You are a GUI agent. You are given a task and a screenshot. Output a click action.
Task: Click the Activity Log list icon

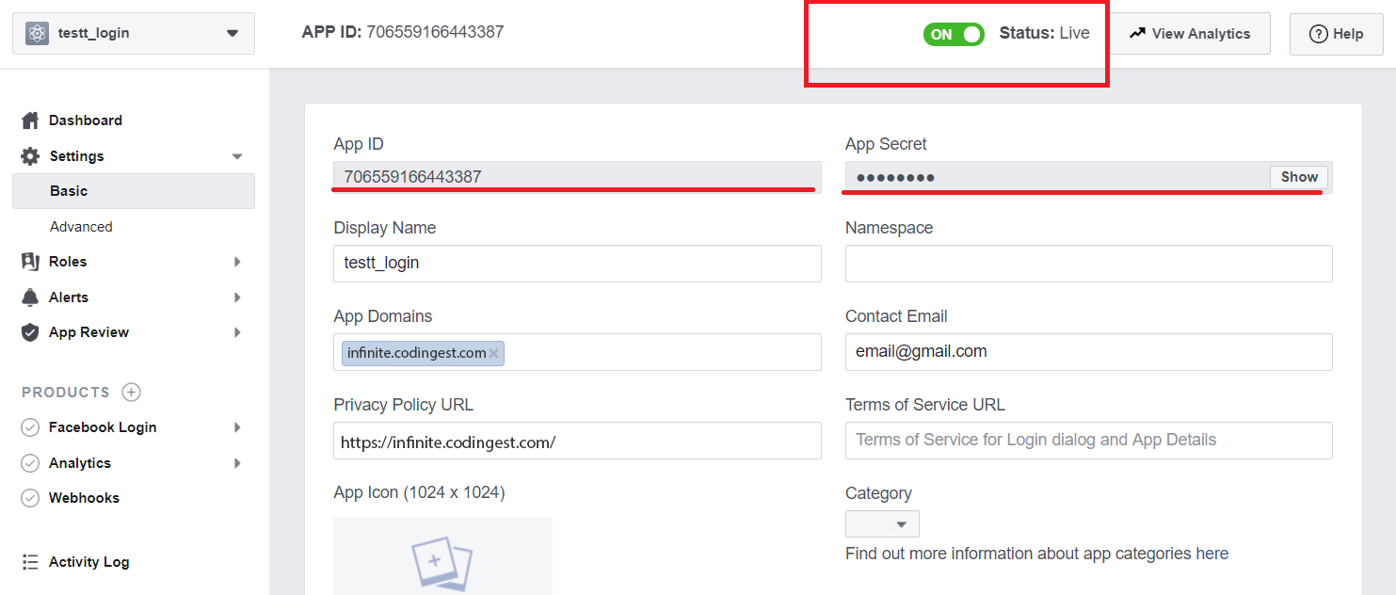click(x=30, y=562)
